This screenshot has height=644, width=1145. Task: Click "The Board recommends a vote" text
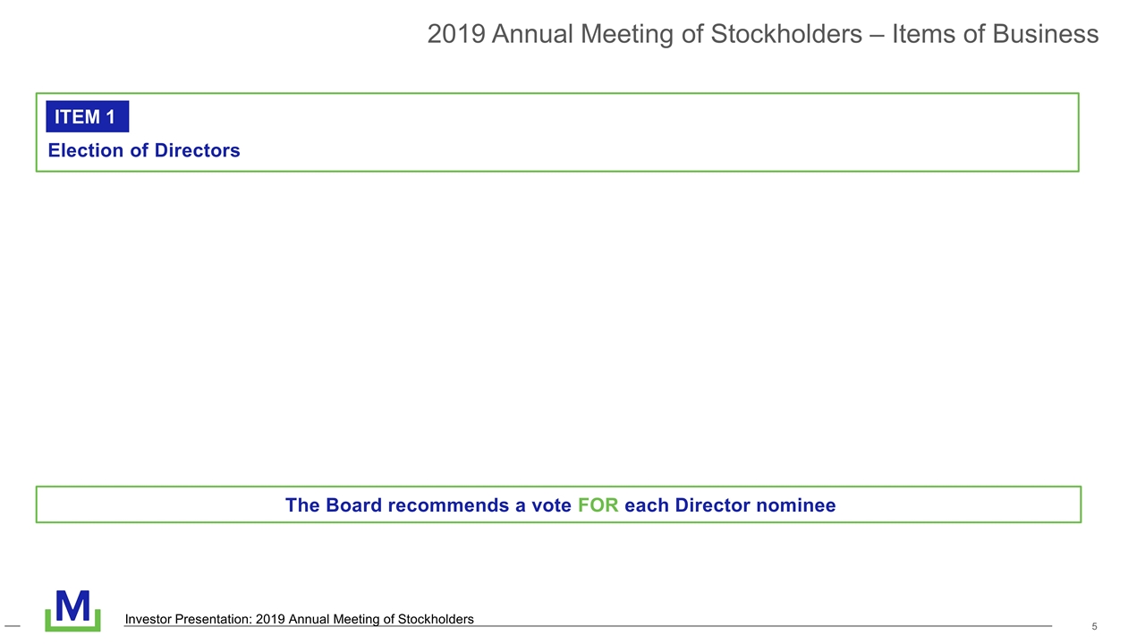(428, 505)
